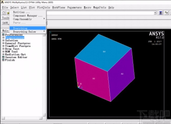Choose Everything in the Select menu
Screen dimensions: 171x124
pos(20,28)
